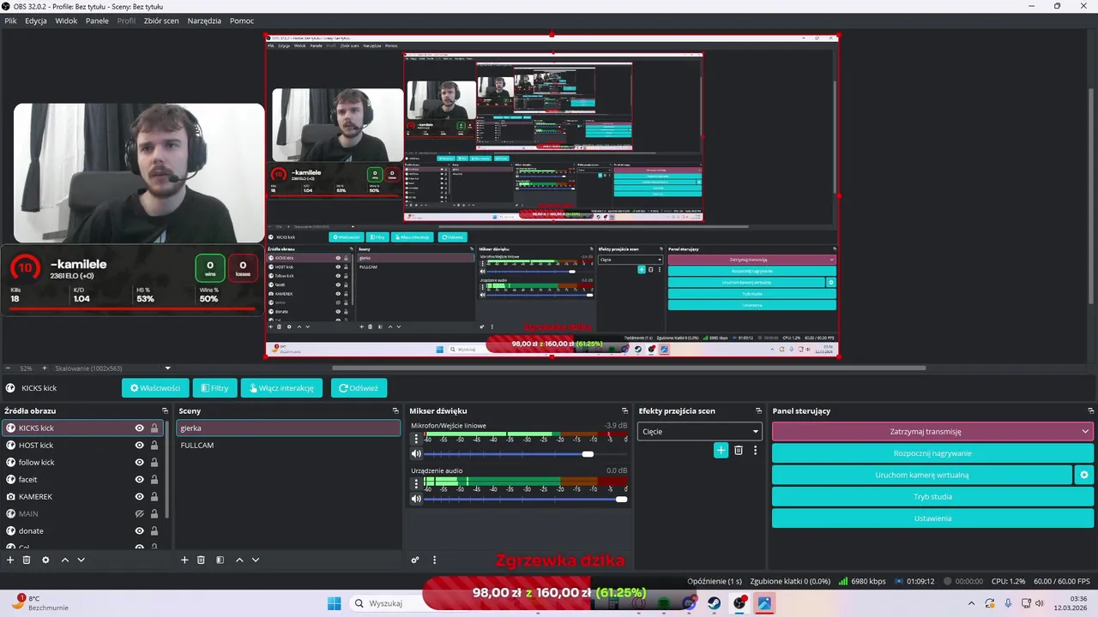Move the selected source up in Źródła obrazu
Viewport: 1098px width, 617px height.
[64, 560]
